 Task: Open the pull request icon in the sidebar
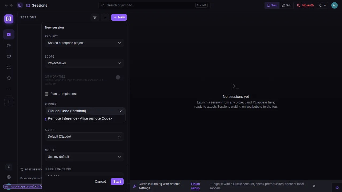coord(9,67)
